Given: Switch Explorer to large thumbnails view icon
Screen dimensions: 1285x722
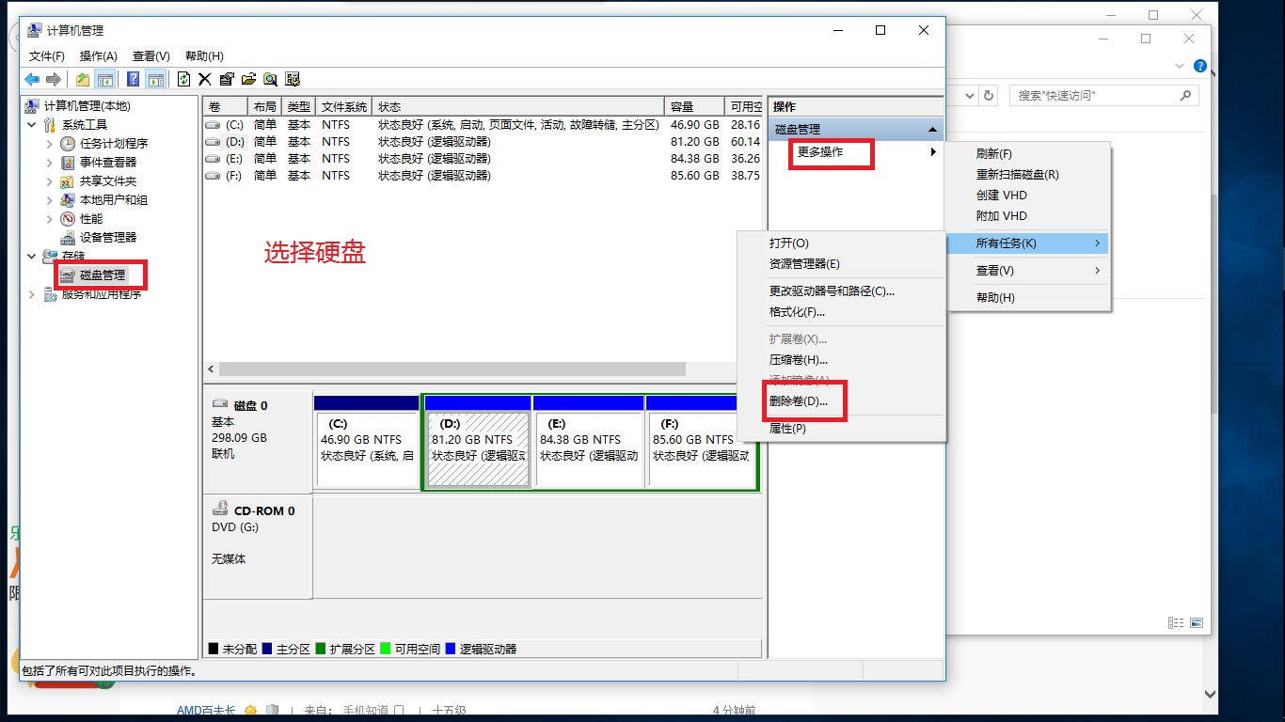Looking at the screenshot, I should tap(1196, 622).
